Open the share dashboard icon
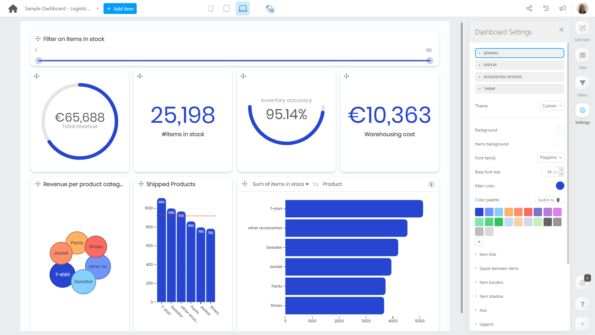 click(529, 9)
